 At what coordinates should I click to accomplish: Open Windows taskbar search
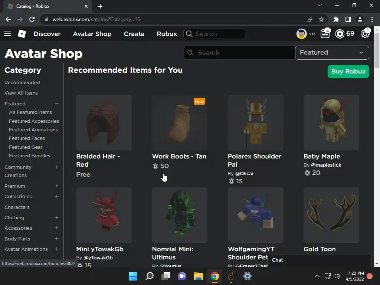tap(150, 276)
